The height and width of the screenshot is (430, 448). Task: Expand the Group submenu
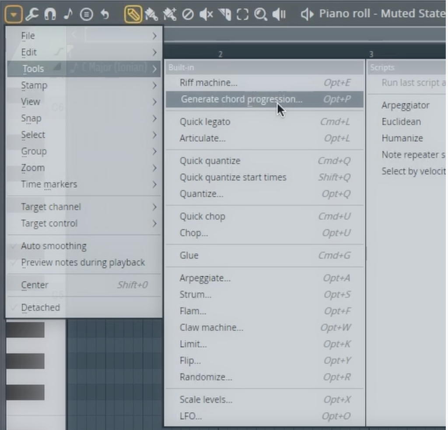coord(84,151)
